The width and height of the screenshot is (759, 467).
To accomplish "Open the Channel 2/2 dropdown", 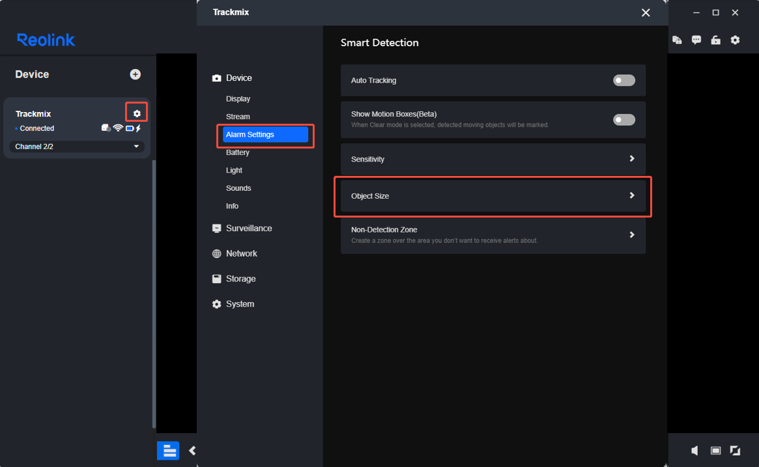I will click(x=76, y=146).
